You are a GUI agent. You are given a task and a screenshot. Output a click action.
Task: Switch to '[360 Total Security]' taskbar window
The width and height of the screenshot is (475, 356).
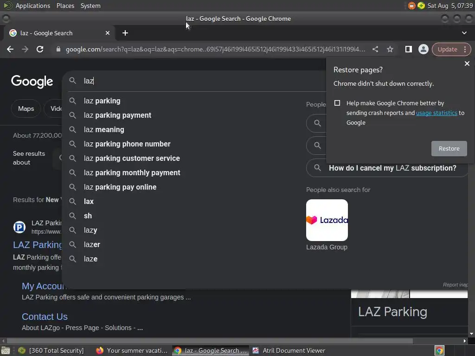point(51,350)
